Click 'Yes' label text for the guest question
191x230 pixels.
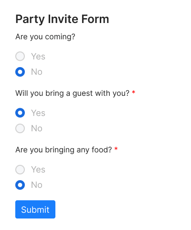coord(38,113)
